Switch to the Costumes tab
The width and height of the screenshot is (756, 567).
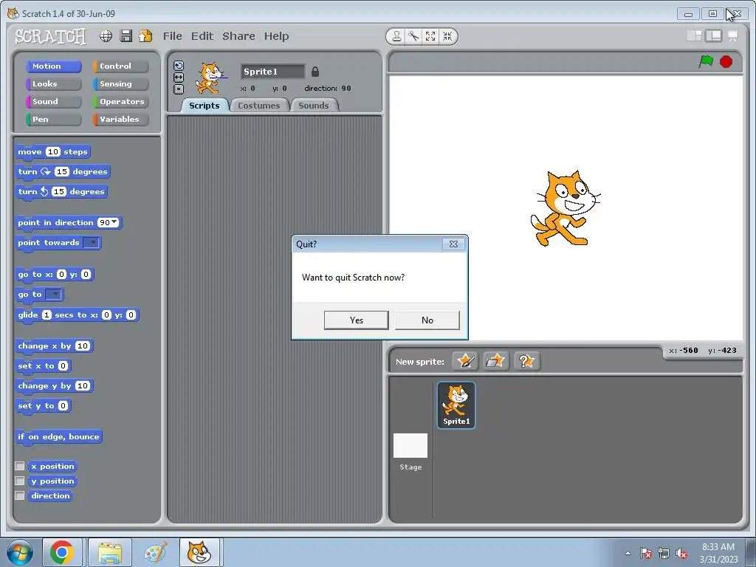click(x=259, y=106)
